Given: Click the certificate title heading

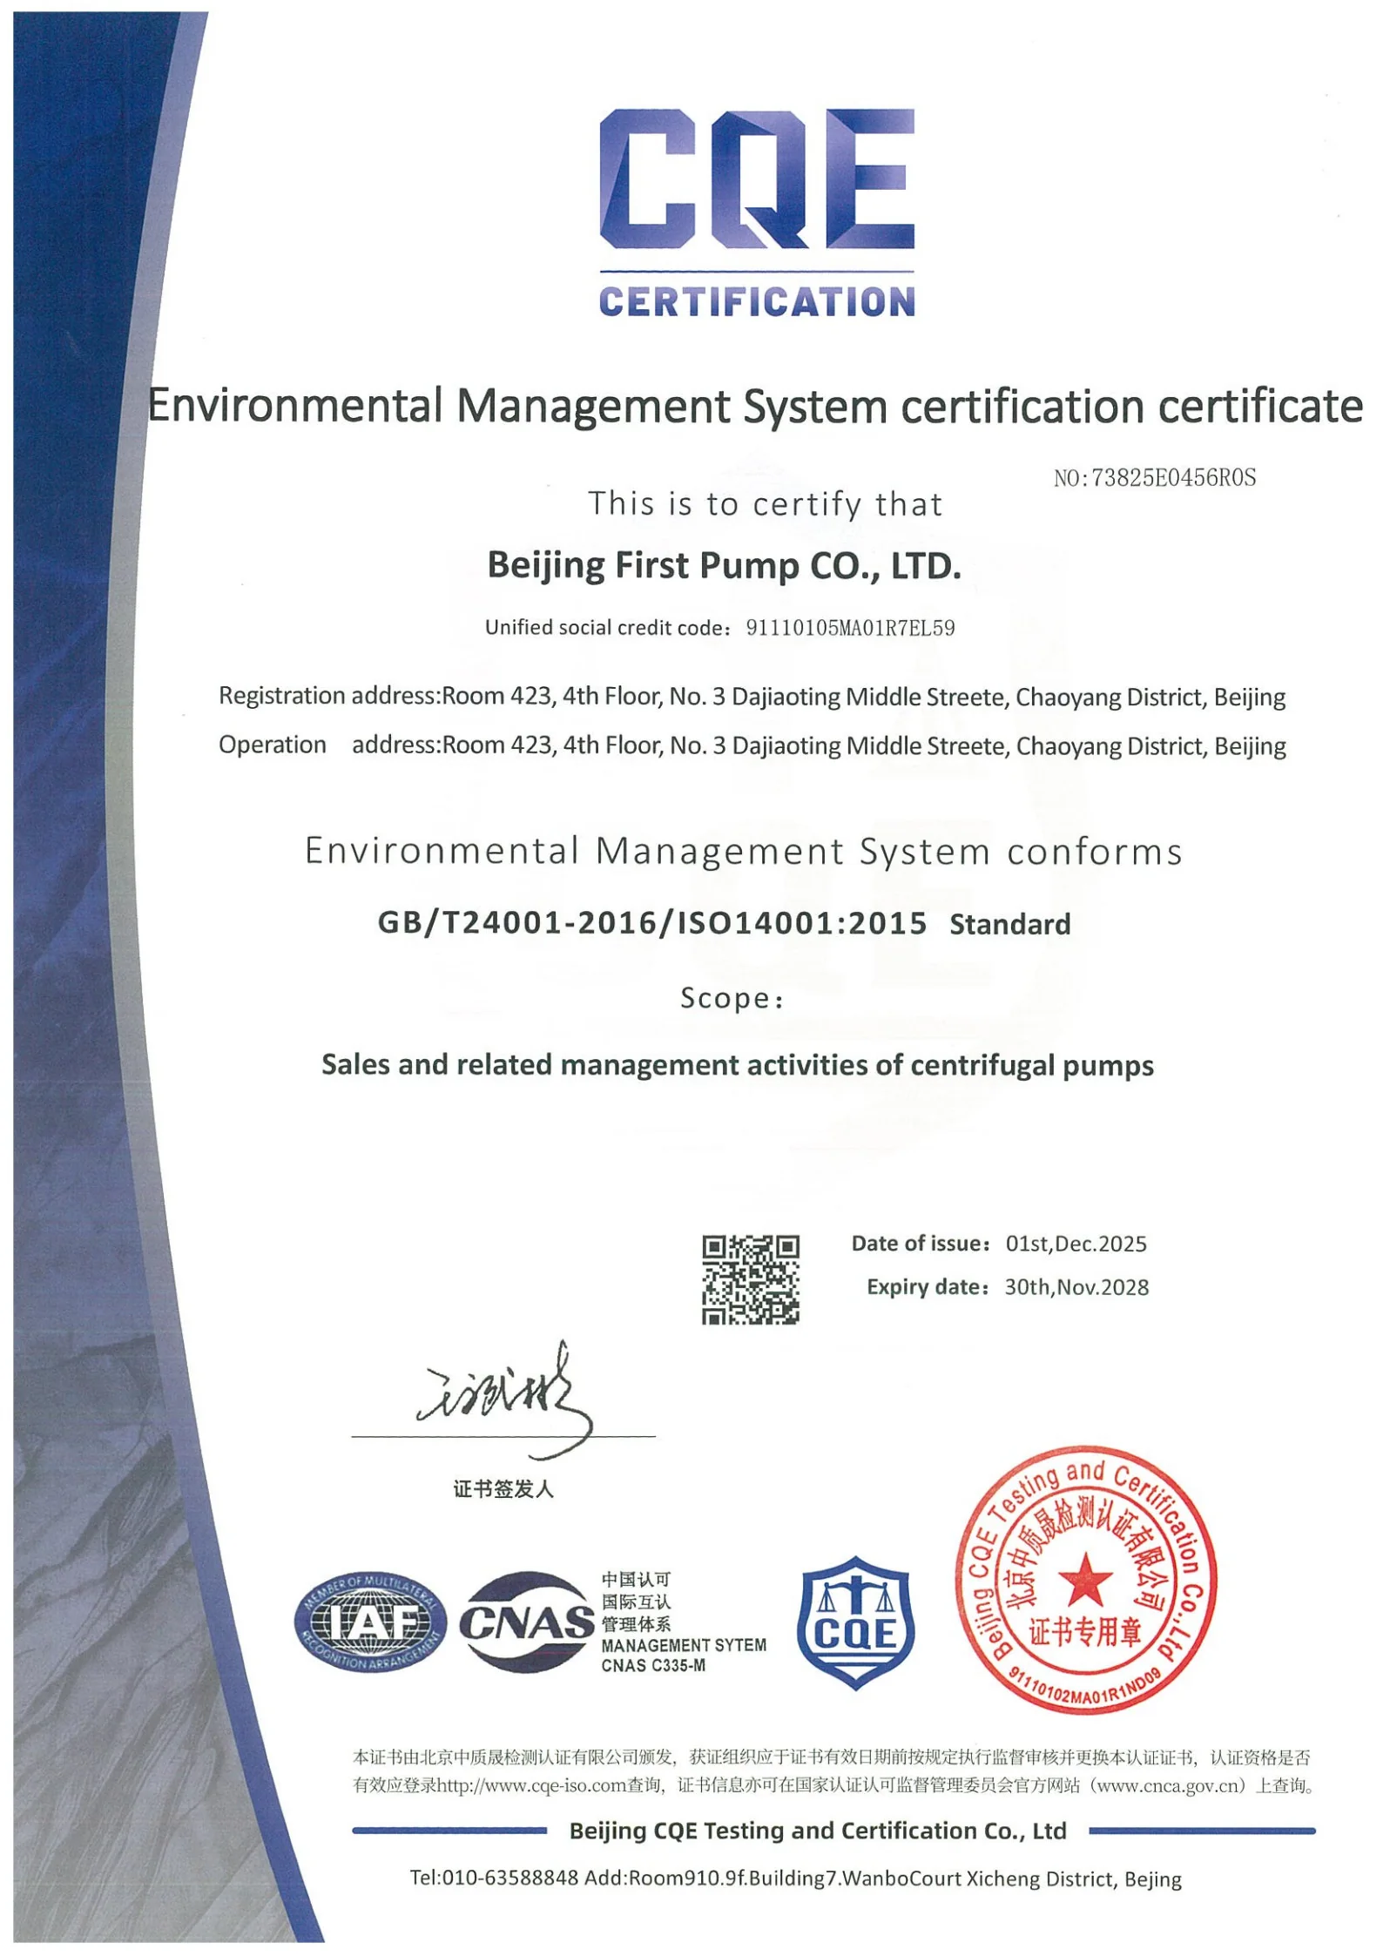Looking at the screenshot, I should [x=755, y=406].
